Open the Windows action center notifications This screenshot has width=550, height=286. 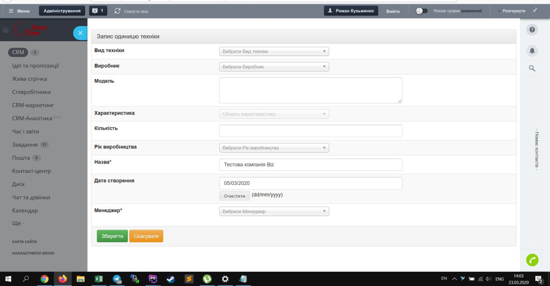[539, 279]
